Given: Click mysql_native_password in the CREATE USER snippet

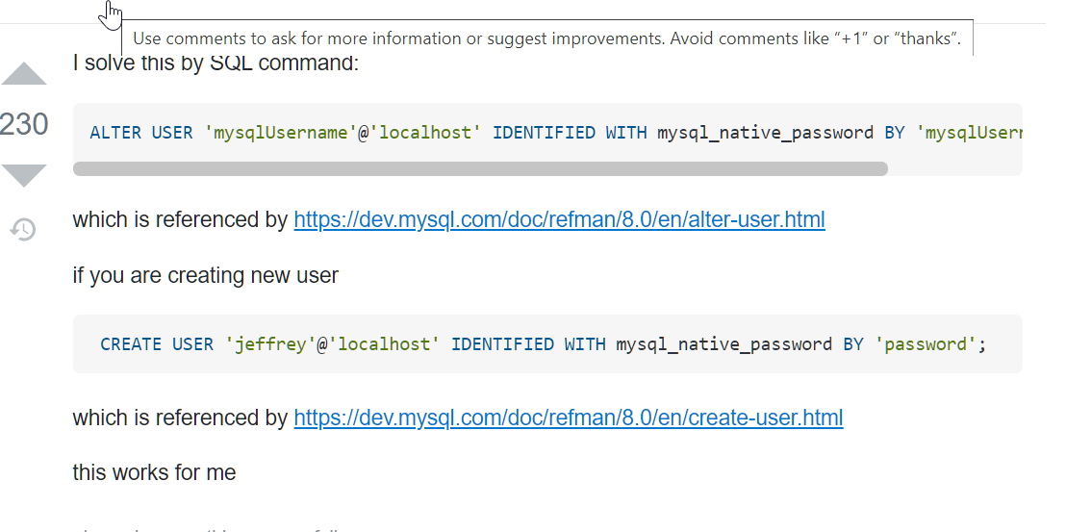Looking at the screenshot, I should click(724, 344).
